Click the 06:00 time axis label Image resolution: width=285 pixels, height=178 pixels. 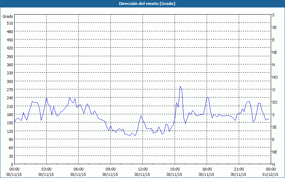(78, 169)
